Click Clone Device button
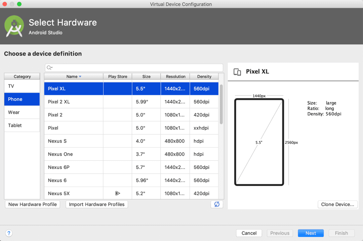This screenshot has height=241, width=363. [337, 204]
